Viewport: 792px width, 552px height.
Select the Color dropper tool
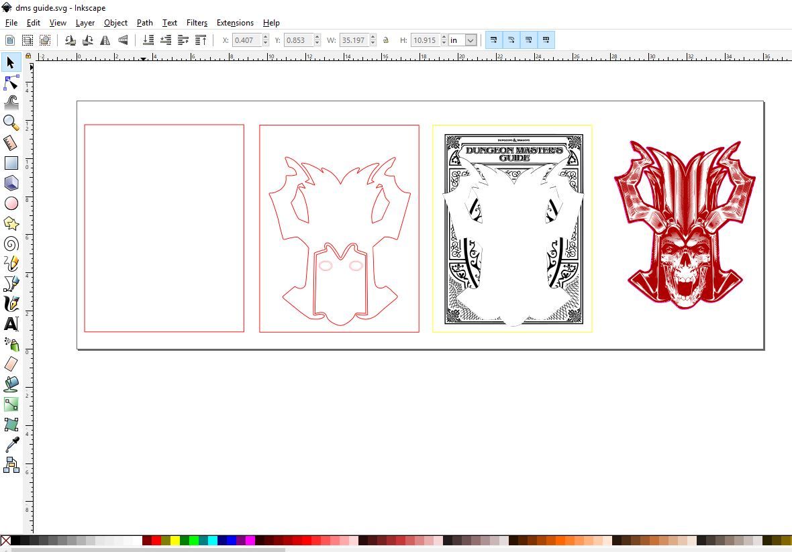coord(11,444)
